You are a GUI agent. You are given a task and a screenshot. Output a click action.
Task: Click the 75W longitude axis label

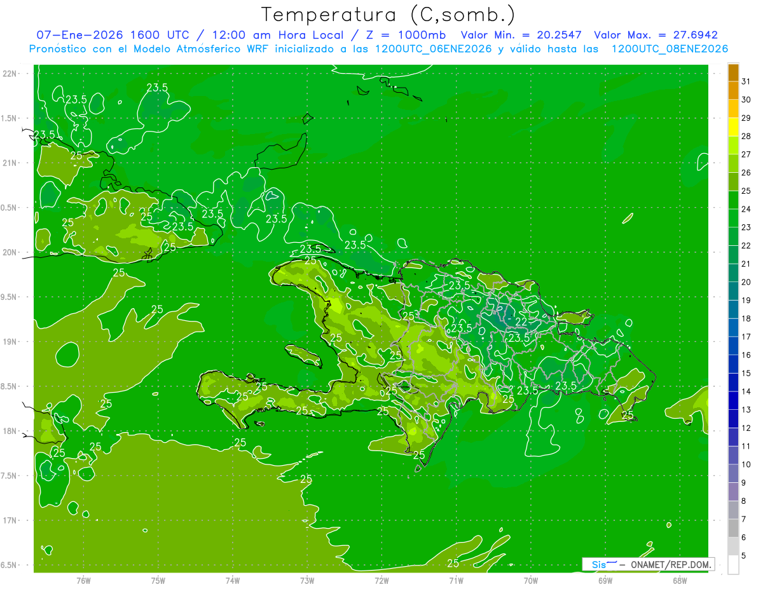(x=158, y=580)
